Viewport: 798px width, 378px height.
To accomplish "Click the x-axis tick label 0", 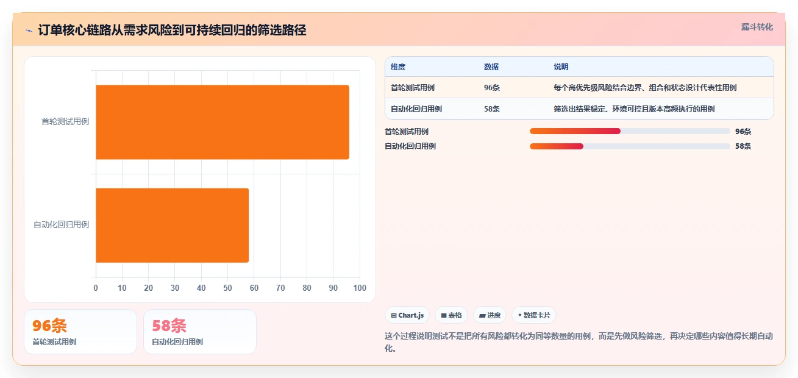I will [96, 288].
